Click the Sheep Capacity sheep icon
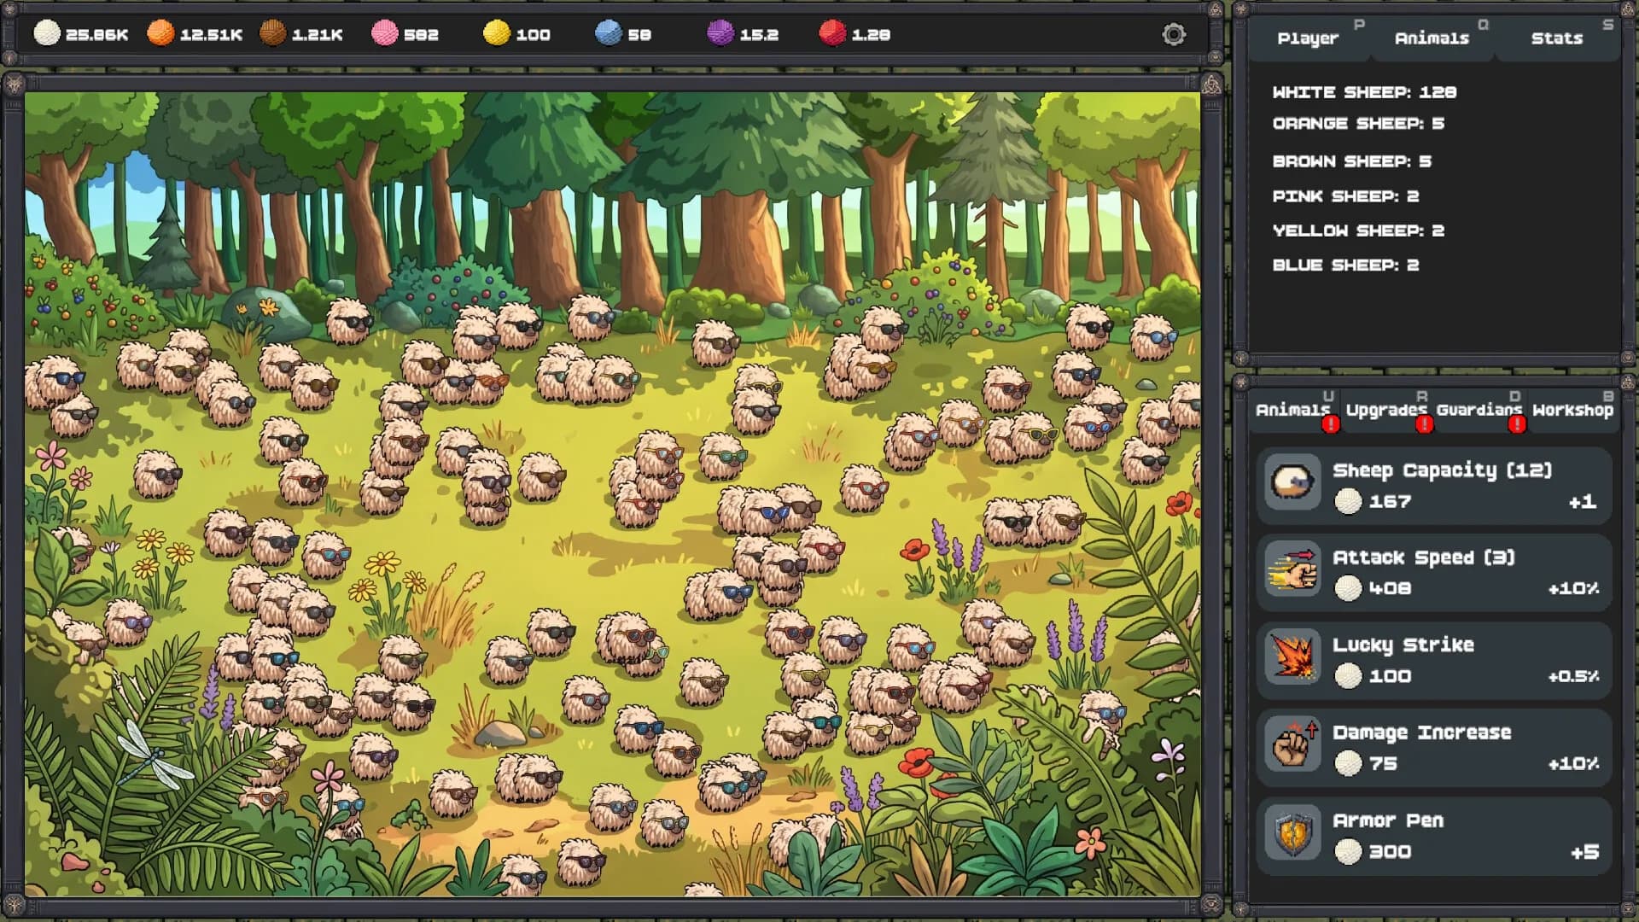 pos(1292,483)
